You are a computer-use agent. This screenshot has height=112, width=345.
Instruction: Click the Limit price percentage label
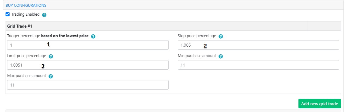tap(27, 56)
